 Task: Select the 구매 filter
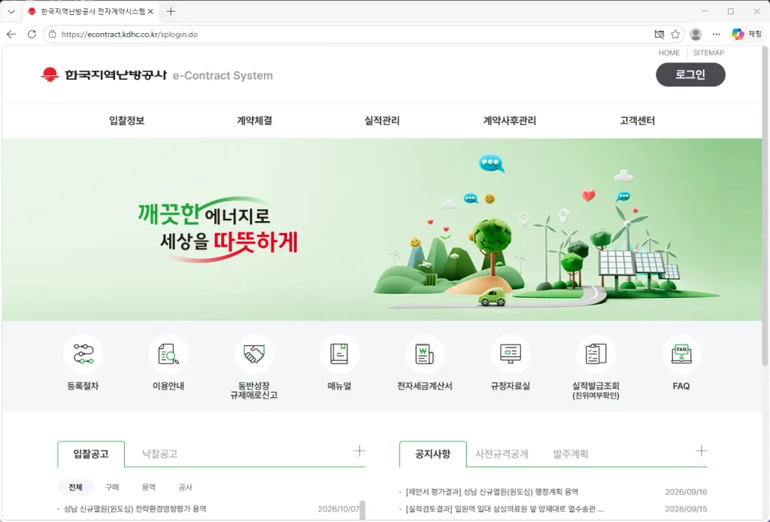(x=112, y=487)
